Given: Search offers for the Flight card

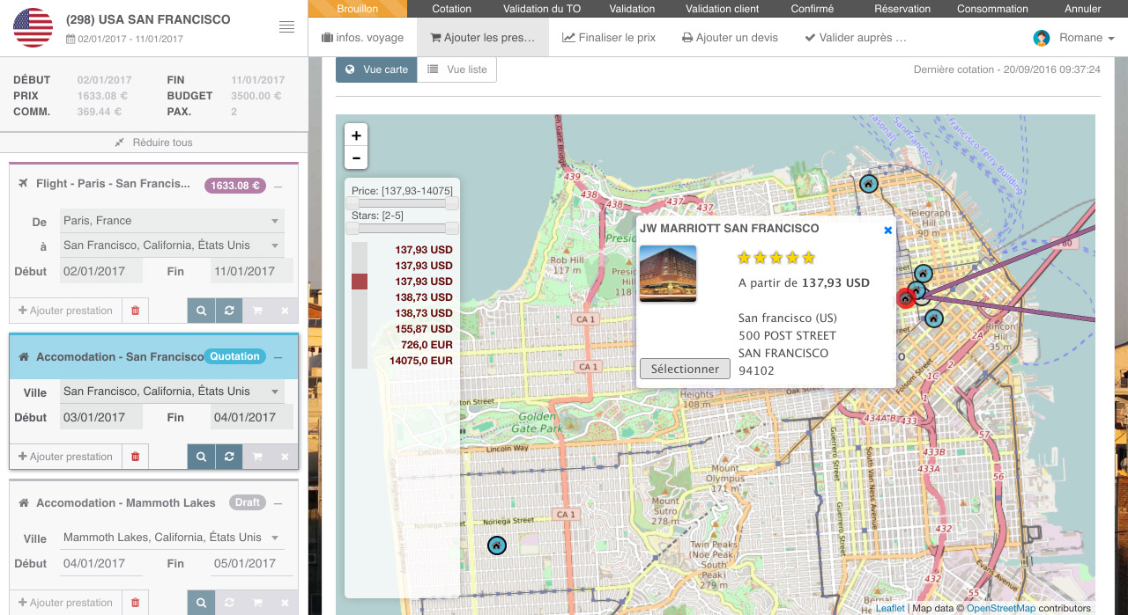Looking at the screenshot, I should pyautogui.click(x=201, y=311).
